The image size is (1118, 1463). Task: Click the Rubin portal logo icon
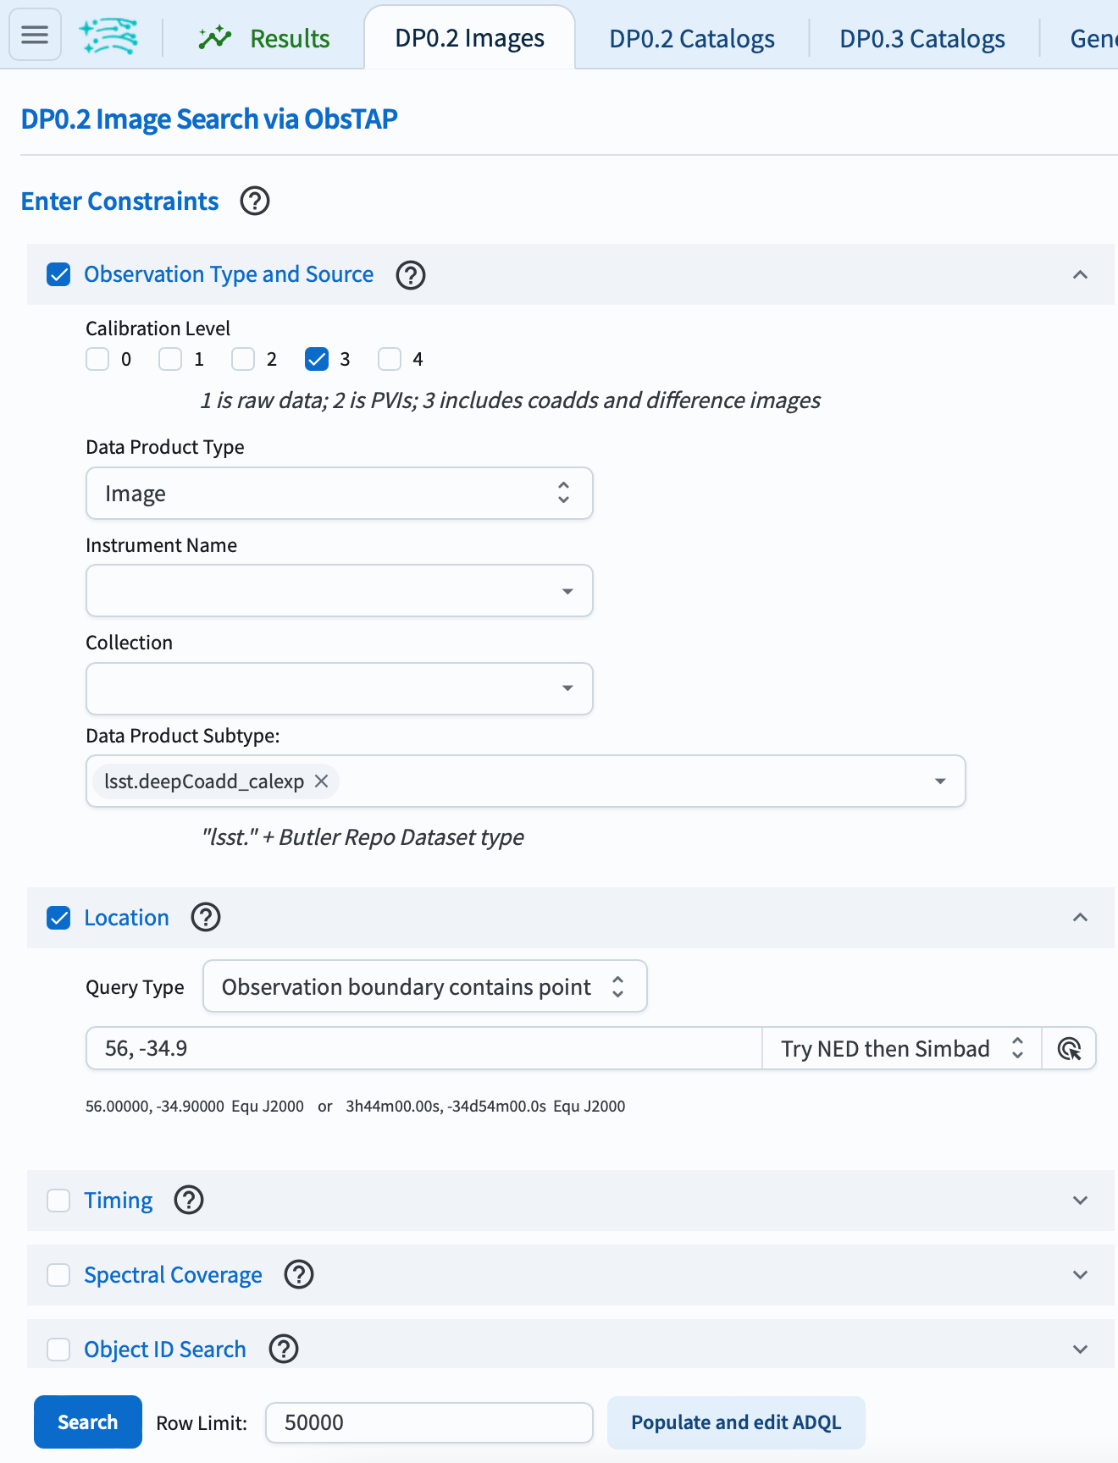point(108,36)
